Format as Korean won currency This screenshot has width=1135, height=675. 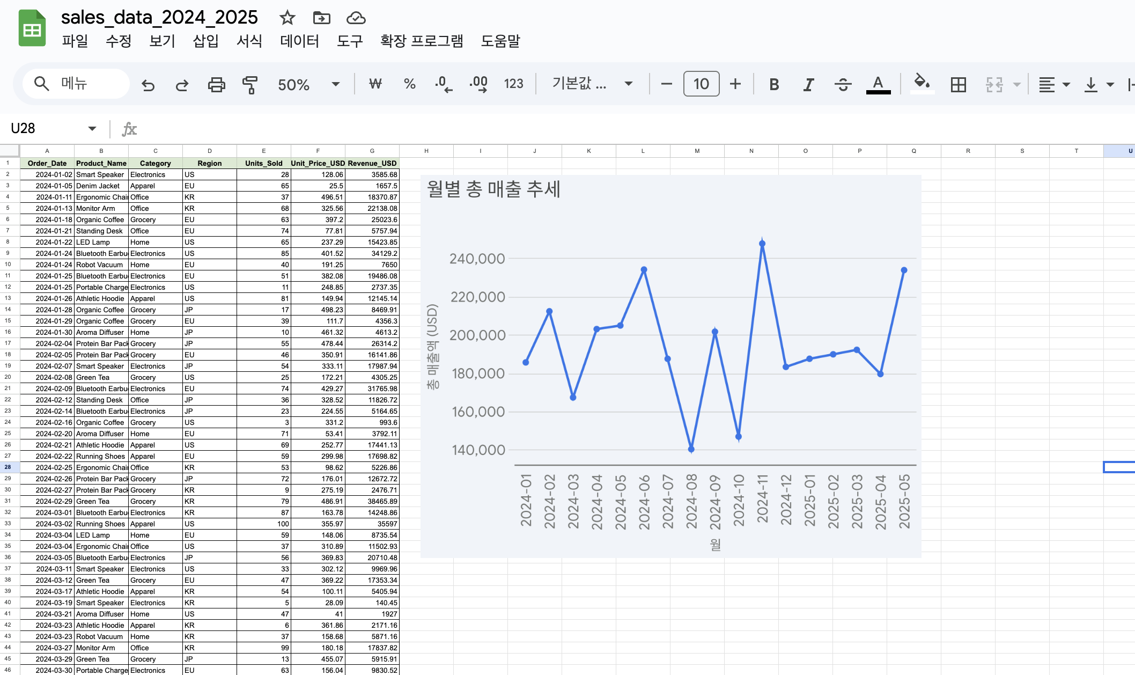pos(375,84)
